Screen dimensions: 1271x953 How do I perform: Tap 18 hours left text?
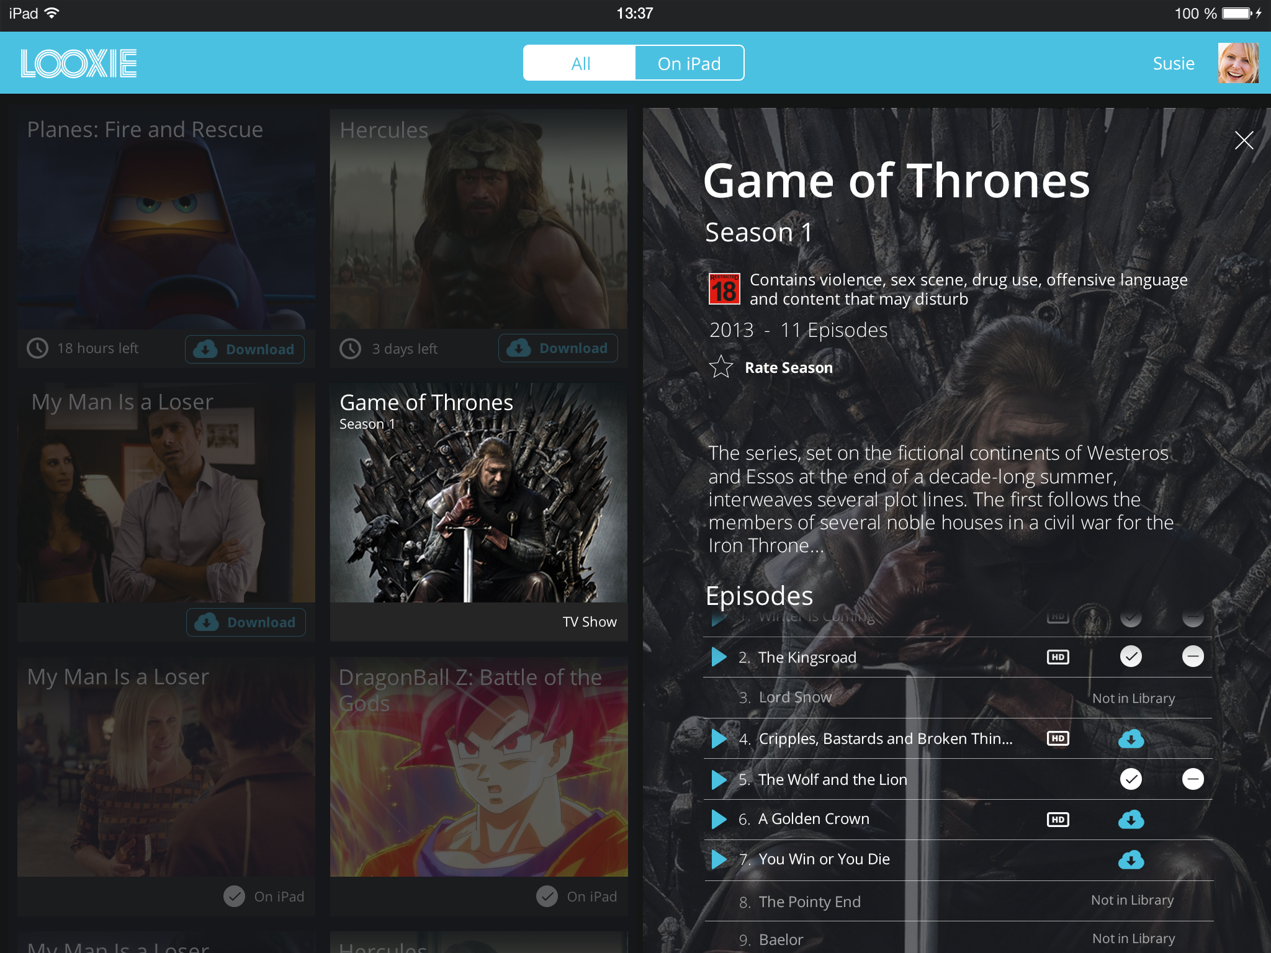click(98, 348)
